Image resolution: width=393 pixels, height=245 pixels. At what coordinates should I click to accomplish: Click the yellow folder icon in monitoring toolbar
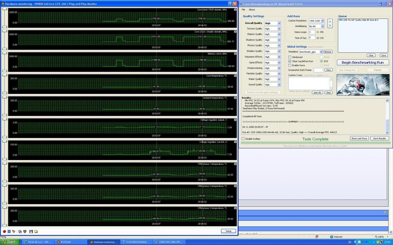point(36,231)
